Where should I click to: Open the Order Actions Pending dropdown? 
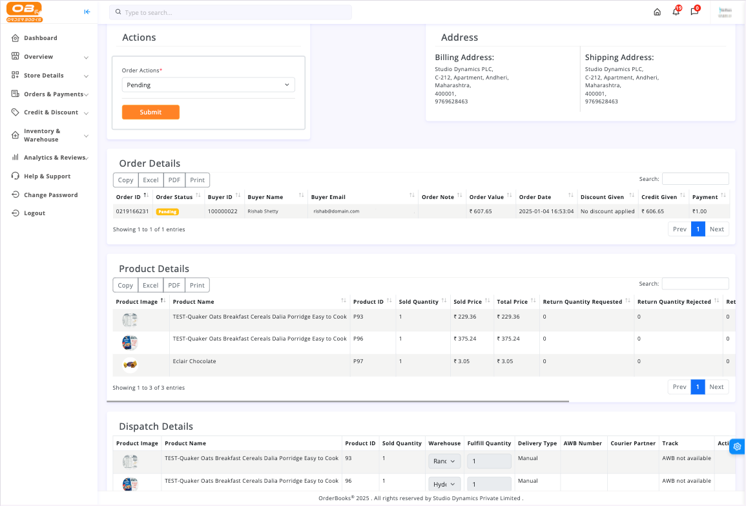click(208, 85)
